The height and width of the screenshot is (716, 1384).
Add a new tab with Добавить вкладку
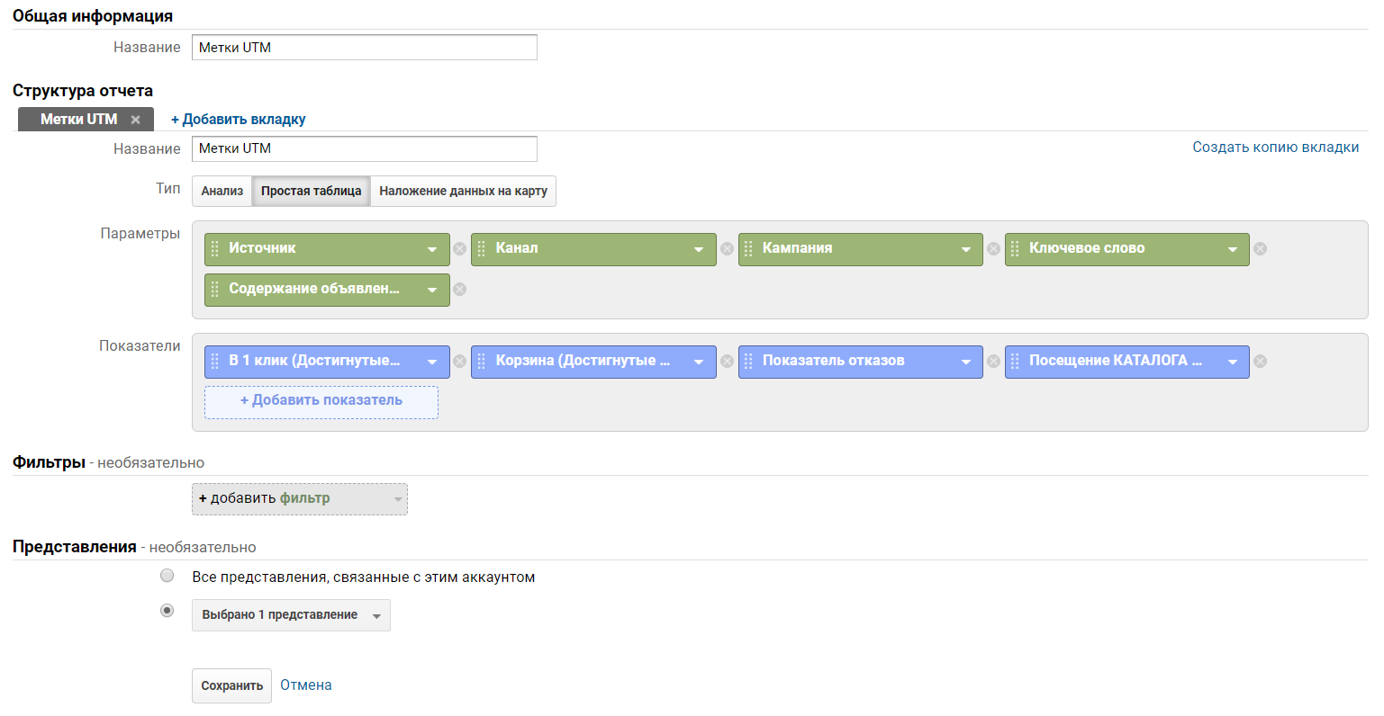(x=239, y=119)
